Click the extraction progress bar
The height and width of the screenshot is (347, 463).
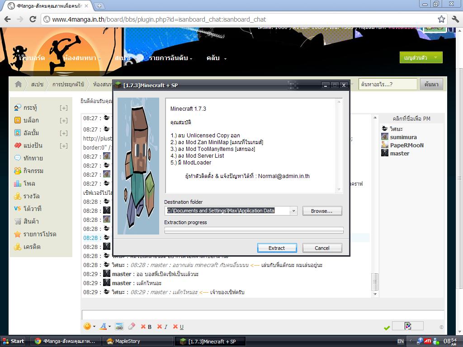pos(254,230)
